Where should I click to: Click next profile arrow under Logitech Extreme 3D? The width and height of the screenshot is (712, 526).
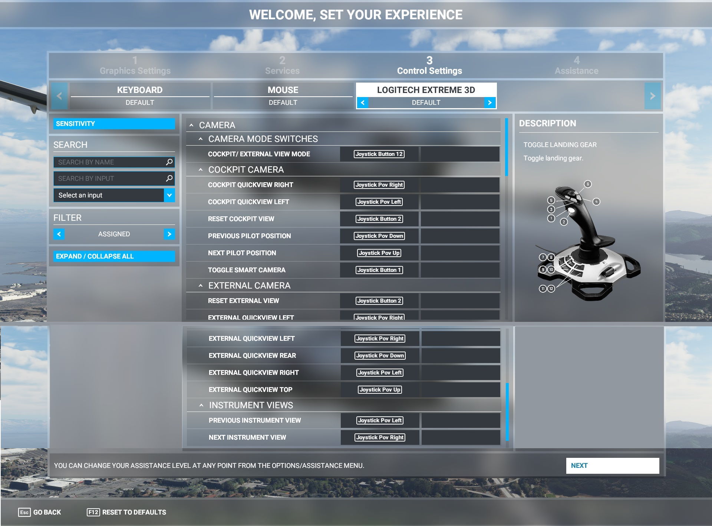click(x=489, y=103)
